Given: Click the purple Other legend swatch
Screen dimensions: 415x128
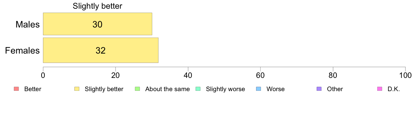Looking at the screenshot, I should tap(319, 89).
